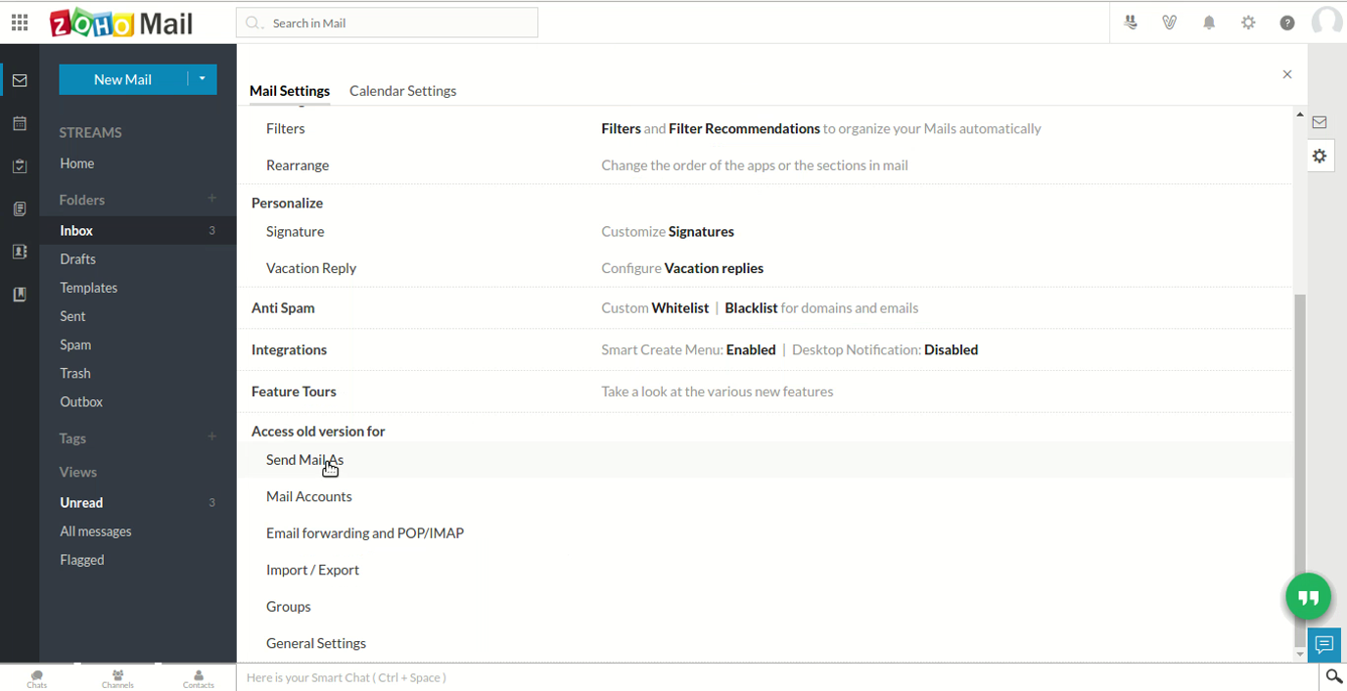
Task: Add a new folder with plus icon
Action: [211, 199]
